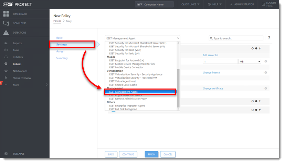Image resolution: width=284 pixels, height=163 pixels.
Task: Click the Administrator user icon
Action: (231, 4)
